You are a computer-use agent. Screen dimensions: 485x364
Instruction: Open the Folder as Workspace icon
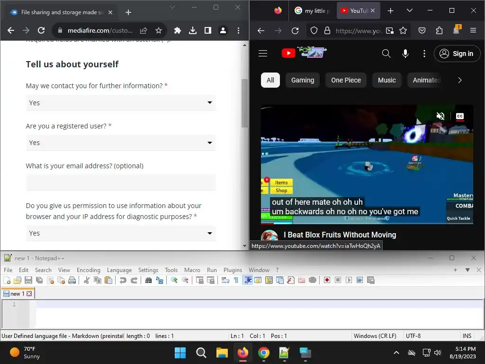click(x=302, y=281)
